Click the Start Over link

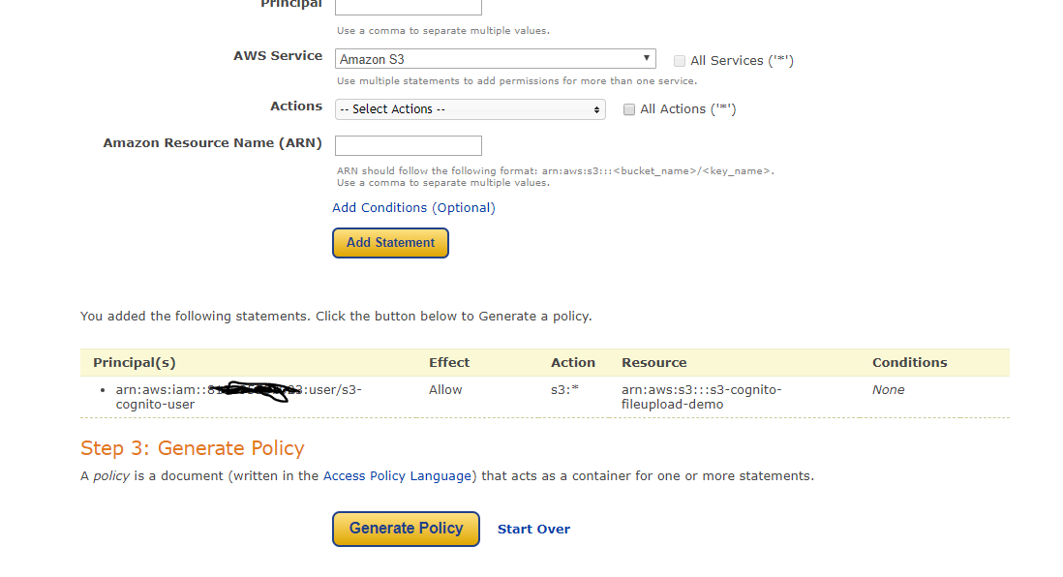coord(533,529)
